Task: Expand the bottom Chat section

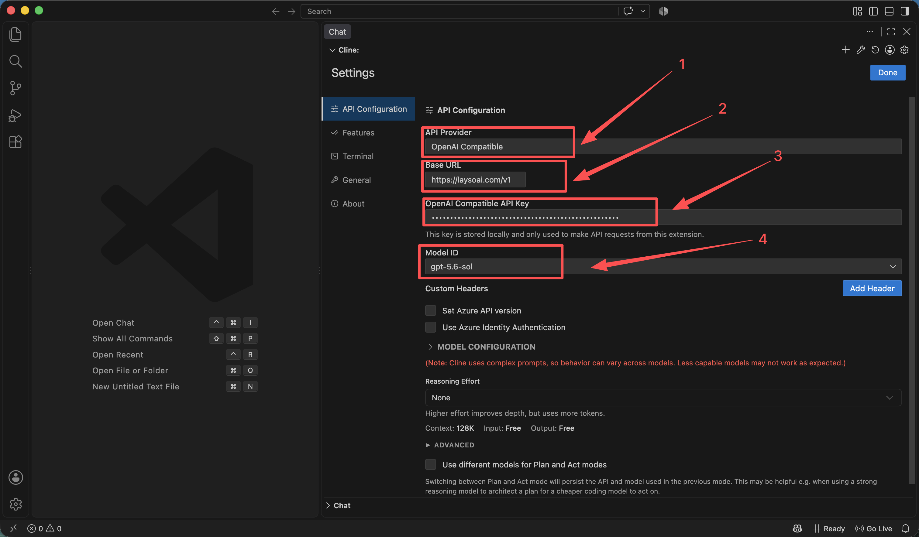Action: (338, 505)
